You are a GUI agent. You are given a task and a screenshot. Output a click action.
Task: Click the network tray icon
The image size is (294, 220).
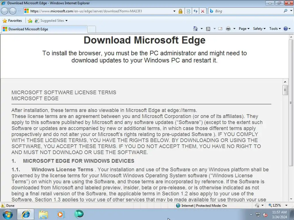point(258,215)
